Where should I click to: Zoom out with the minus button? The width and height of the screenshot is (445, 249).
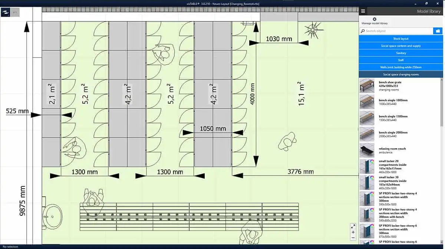tap(353, 238)
